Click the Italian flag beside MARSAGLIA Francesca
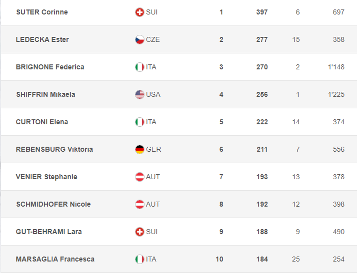Screen dimensions: 357x273 coord(139,259)
